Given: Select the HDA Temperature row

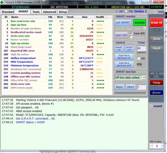Looking at the screenshot, I should pos(57,62).
